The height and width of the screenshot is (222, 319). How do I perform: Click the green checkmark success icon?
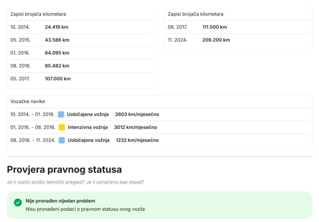17,203
